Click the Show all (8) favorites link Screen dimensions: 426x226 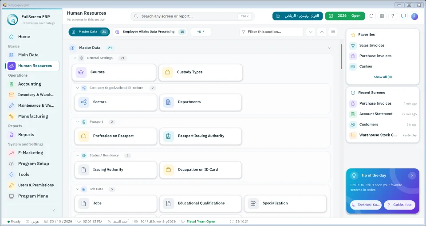pos(383,77)
